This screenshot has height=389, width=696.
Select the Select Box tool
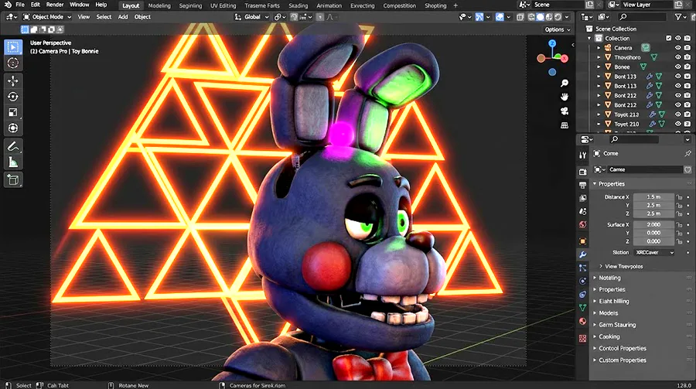click(x=13, y=47)
